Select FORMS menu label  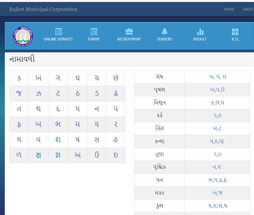(x=94, y=39)
